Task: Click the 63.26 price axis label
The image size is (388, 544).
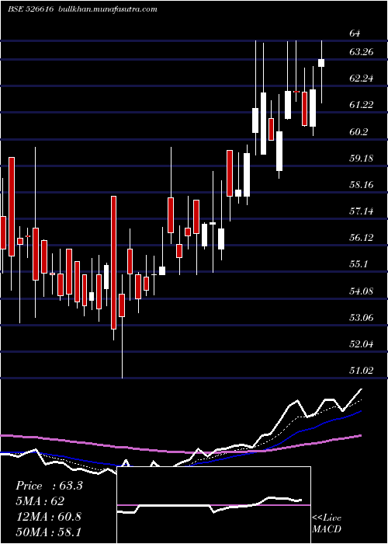Action: (x=362, y=52)
